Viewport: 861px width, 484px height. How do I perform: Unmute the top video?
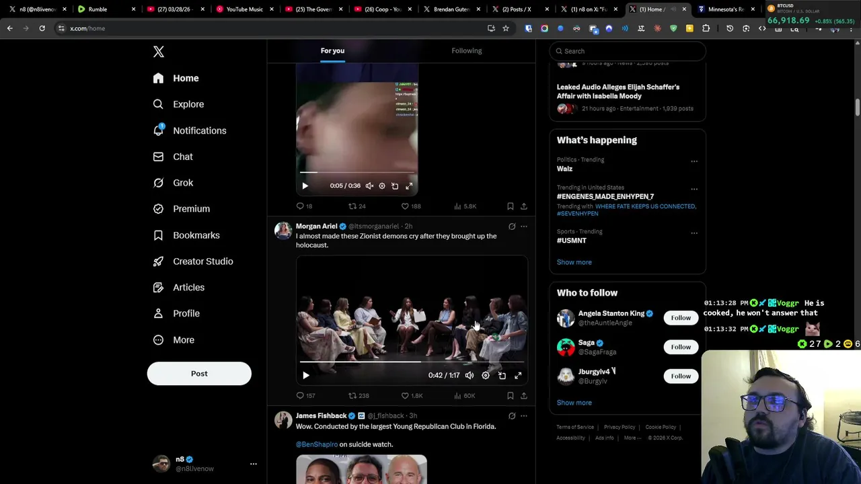(x=369, y=186)
